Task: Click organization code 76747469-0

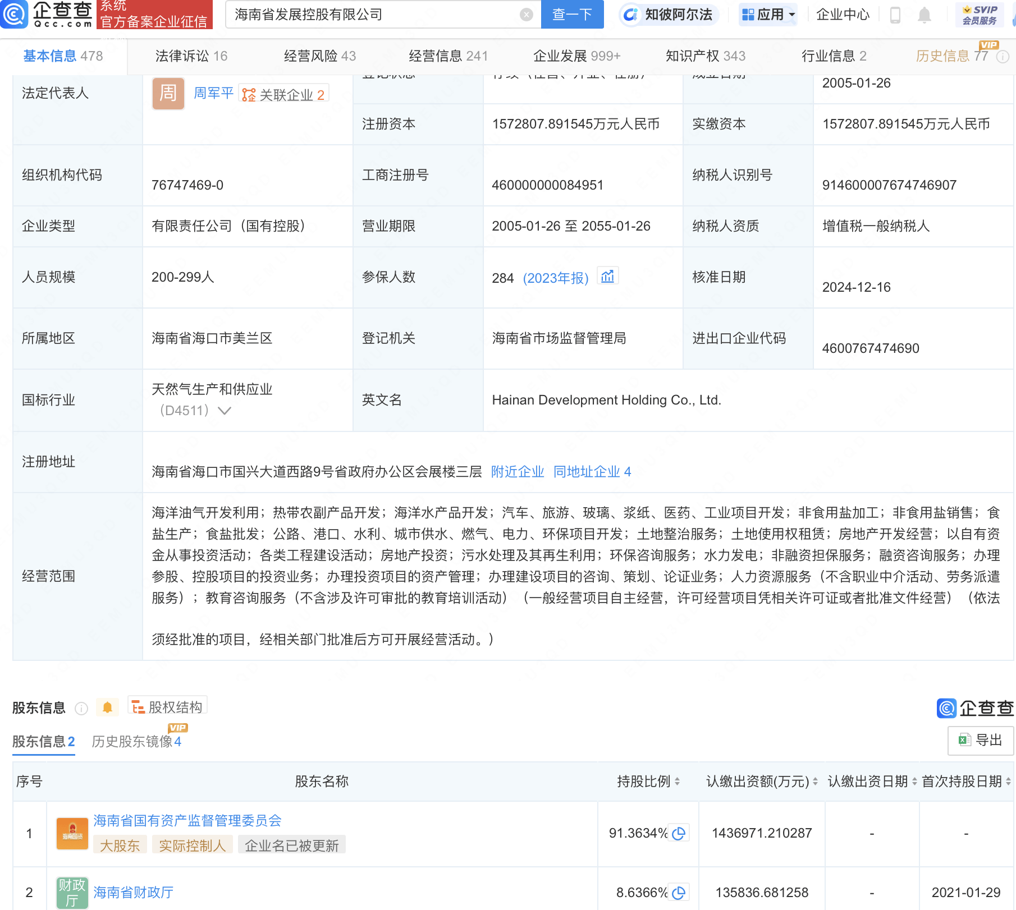Action: 187,185
